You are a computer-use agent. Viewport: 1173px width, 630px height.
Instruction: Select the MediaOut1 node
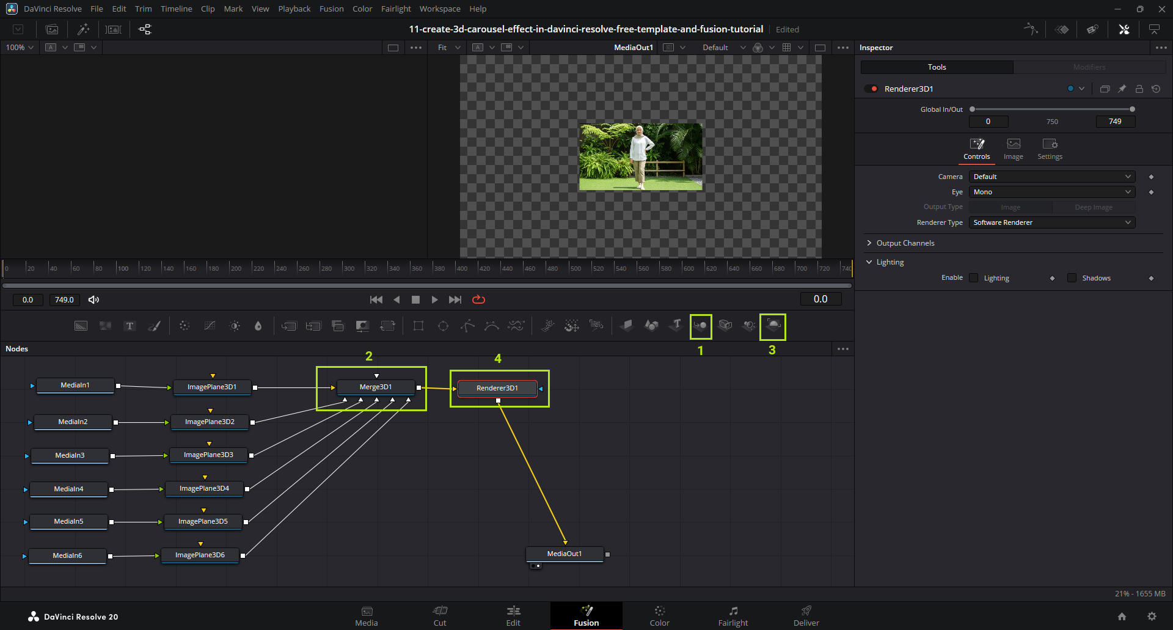565,554
